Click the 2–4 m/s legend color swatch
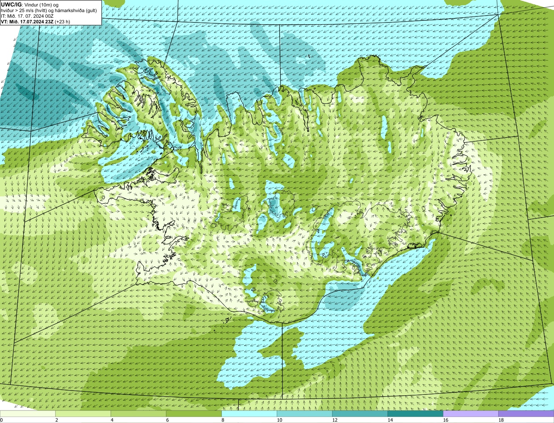Viewport: 554px width, 423px height. (x=83, y=413)
